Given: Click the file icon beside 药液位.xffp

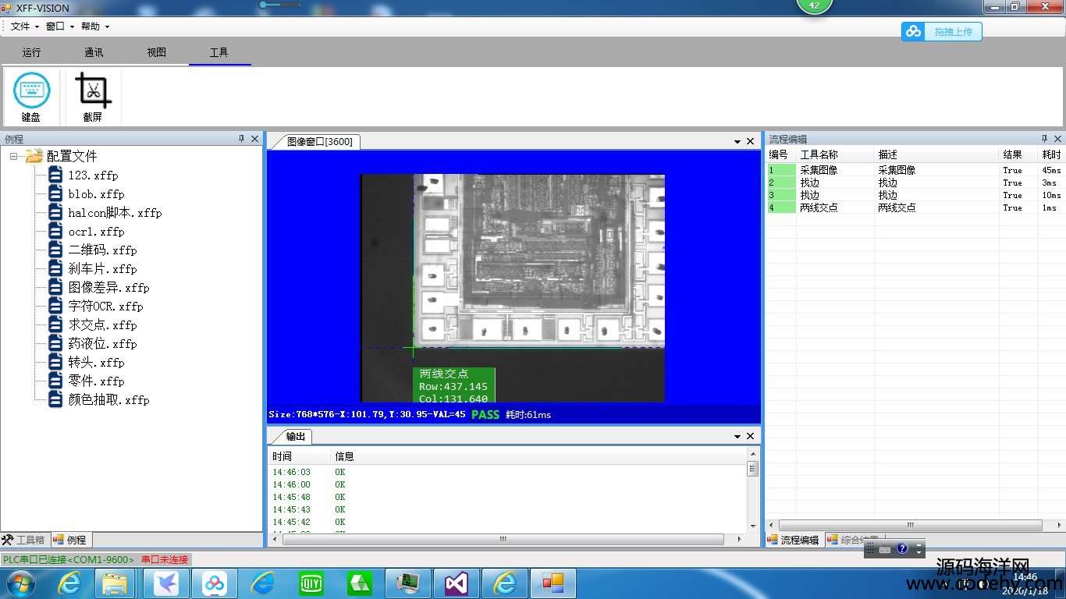Looking at the screenshot, I should 55,343.
